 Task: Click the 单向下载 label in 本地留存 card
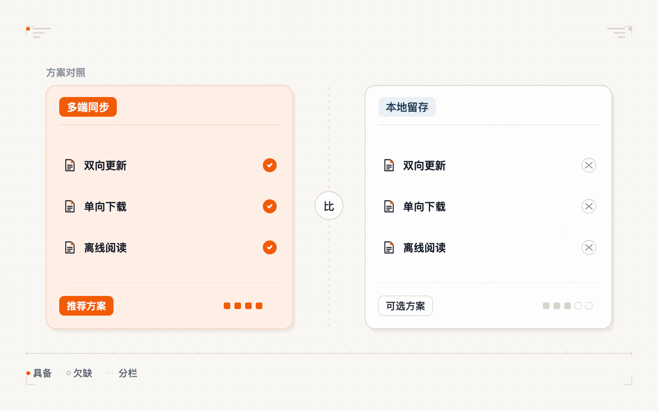[x=424, y=206]
